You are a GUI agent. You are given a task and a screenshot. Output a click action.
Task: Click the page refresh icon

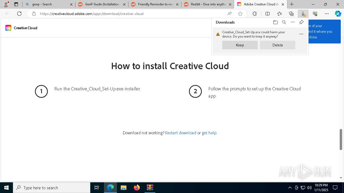pos(19,14)
